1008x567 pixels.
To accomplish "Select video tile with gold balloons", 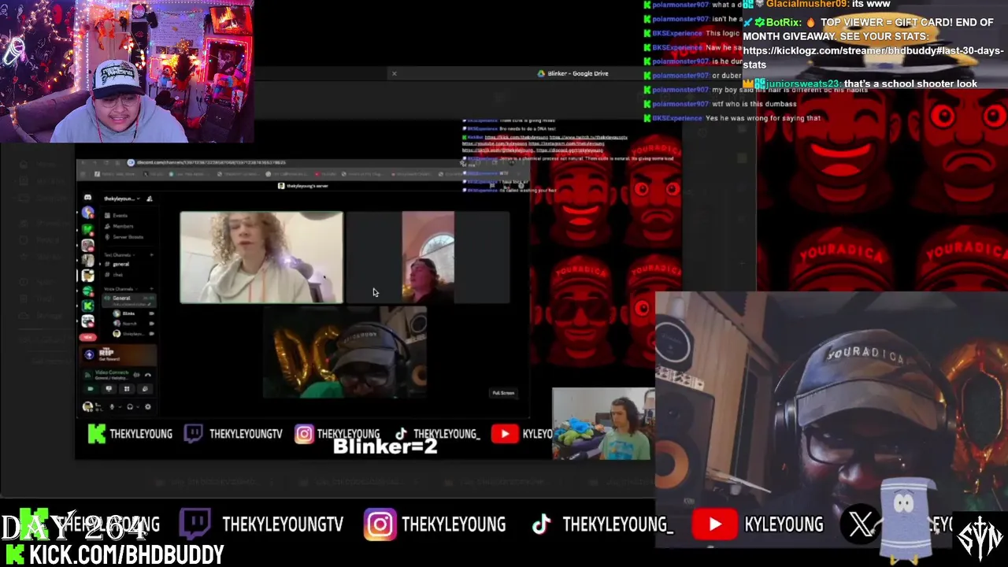I will click(345, 352).
